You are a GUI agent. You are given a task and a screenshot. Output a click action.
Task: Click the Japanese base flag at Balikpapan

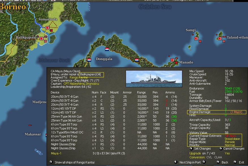pyautogui.click(x=42, y=38)
